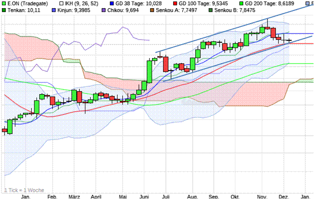Click the 'Sep.' time axis label
This screenshot has height=199, width=314.
(x=214, y=197)
